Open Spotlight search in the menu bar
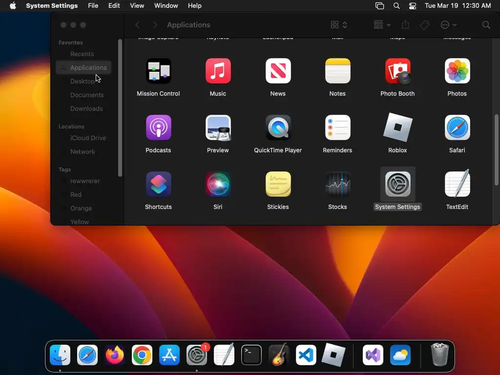 click(396, 6)
